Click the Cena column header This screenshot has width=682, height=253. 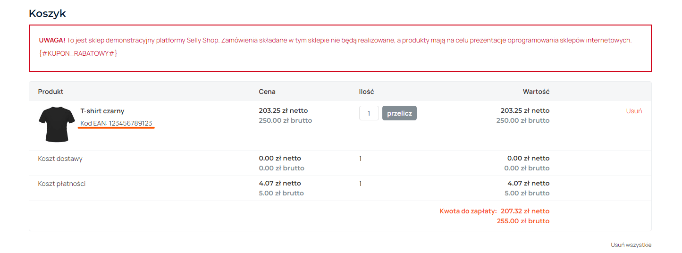pos(267,92)
